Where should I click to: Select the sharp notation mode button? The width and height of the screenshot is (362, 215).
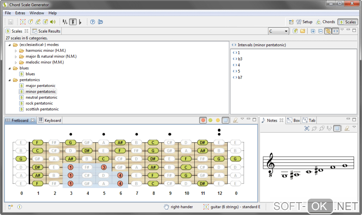click(x=73, y=22)
